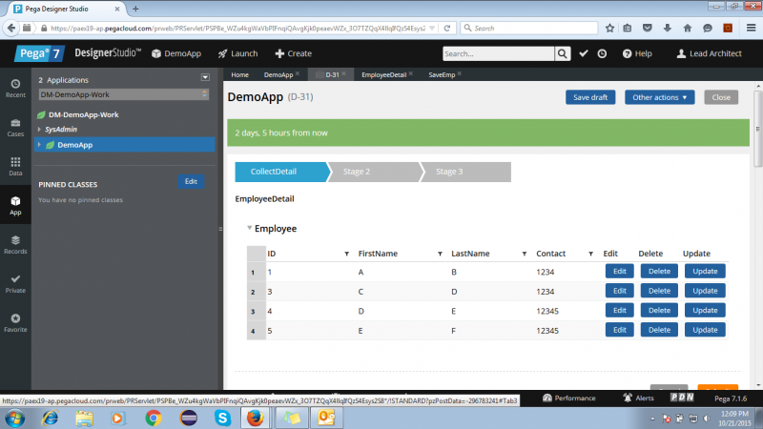Switch to the EmployeeDetail tab
The image size is (763, 429).
(x=383, y=75)
